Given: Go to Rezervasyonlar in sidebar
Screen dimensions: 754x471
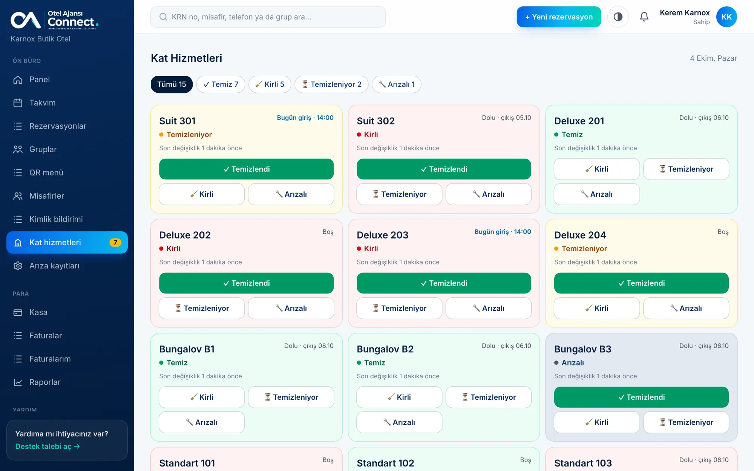Looking at the screenshot, I should pos(67,126).
